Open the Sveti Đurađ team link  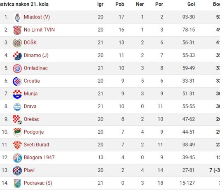pos(37,144)
